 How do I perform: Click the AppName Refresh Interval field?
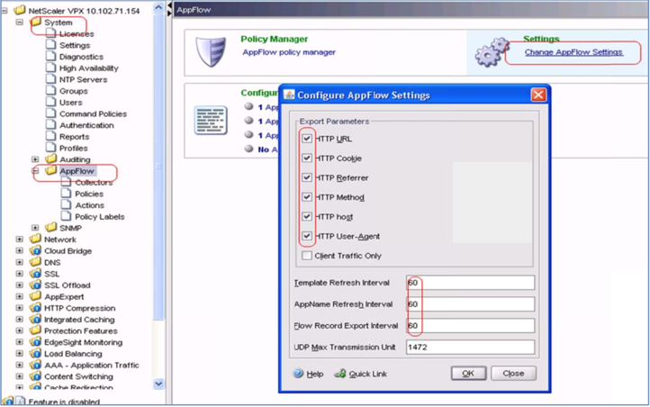tap(471, 304)
